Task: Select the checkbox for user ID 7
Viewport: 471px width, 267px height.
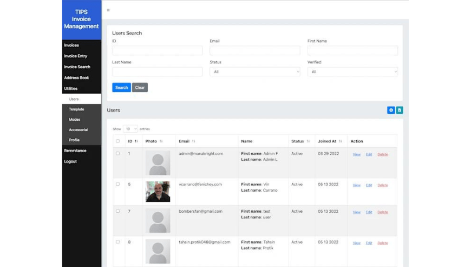Action: click(x=117, y=211)
